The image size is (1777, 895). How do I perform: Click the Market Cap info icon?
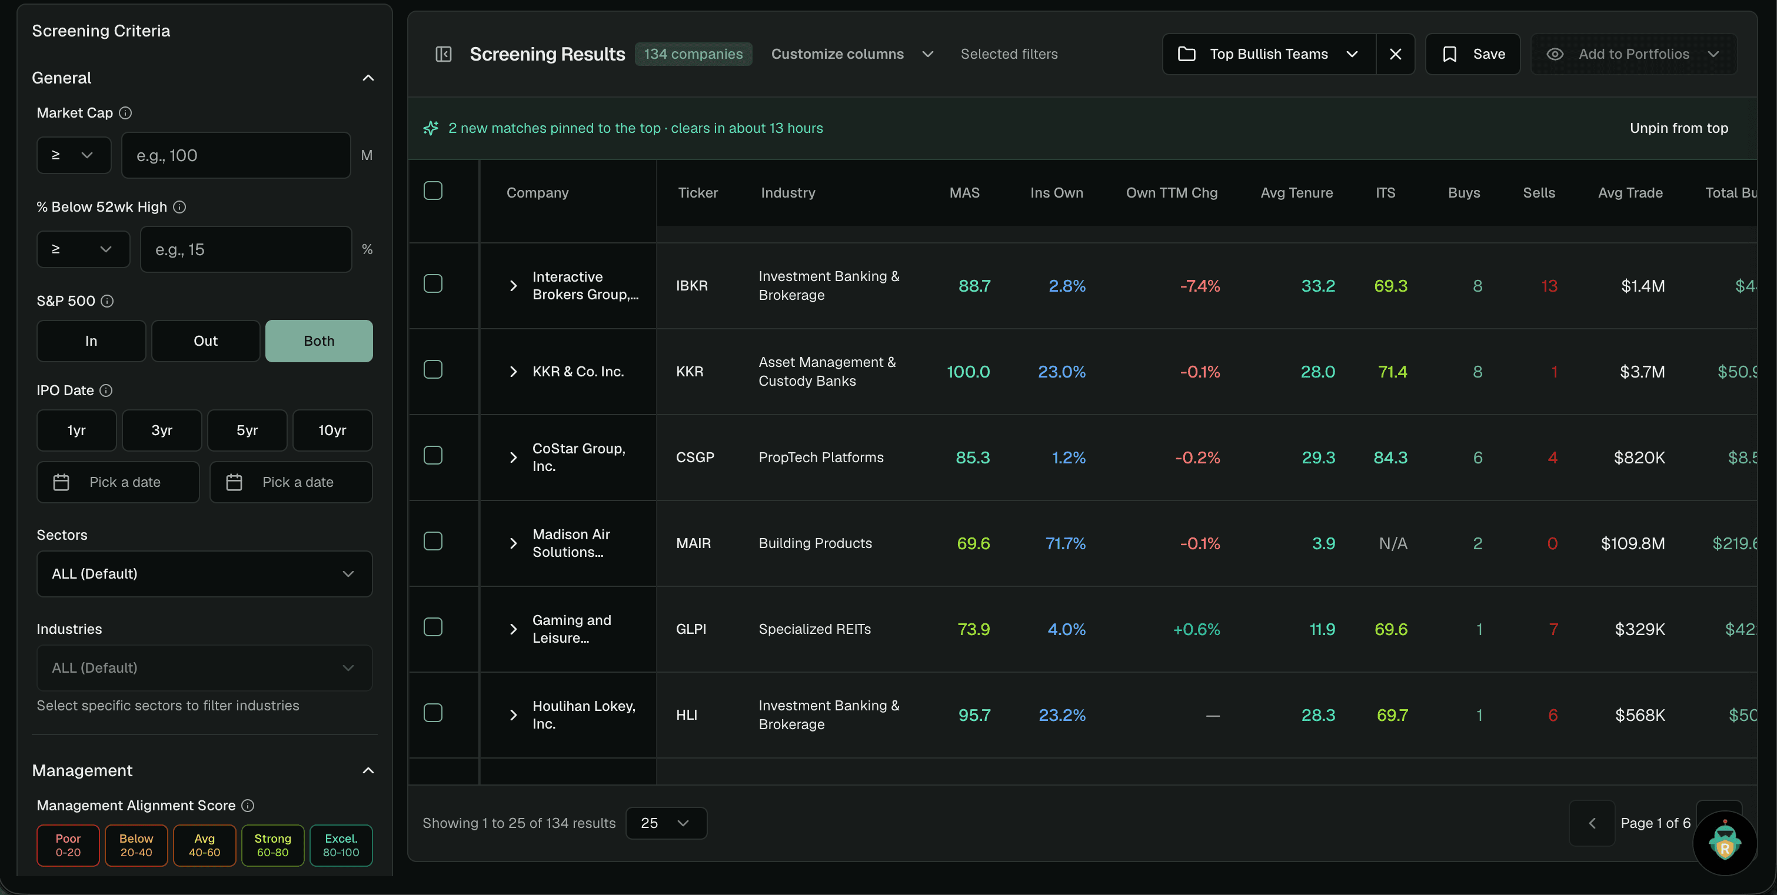(x=125, y=113)
